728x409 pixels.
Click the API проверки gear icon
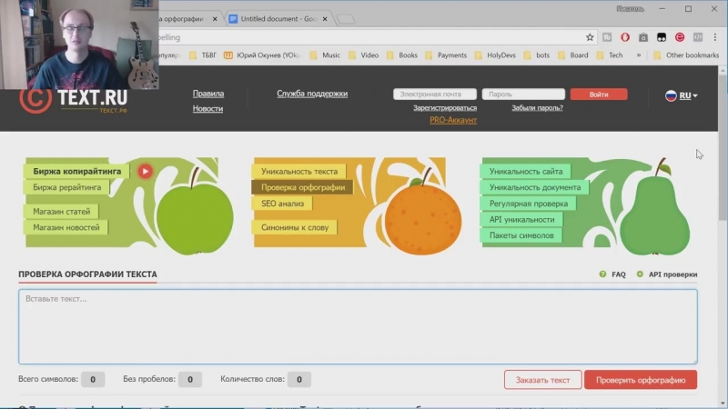[640, 274]
